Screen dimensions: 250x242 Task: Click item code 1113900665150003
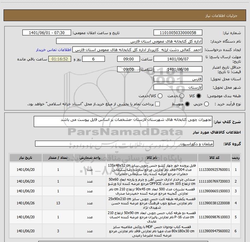point(214,191)
